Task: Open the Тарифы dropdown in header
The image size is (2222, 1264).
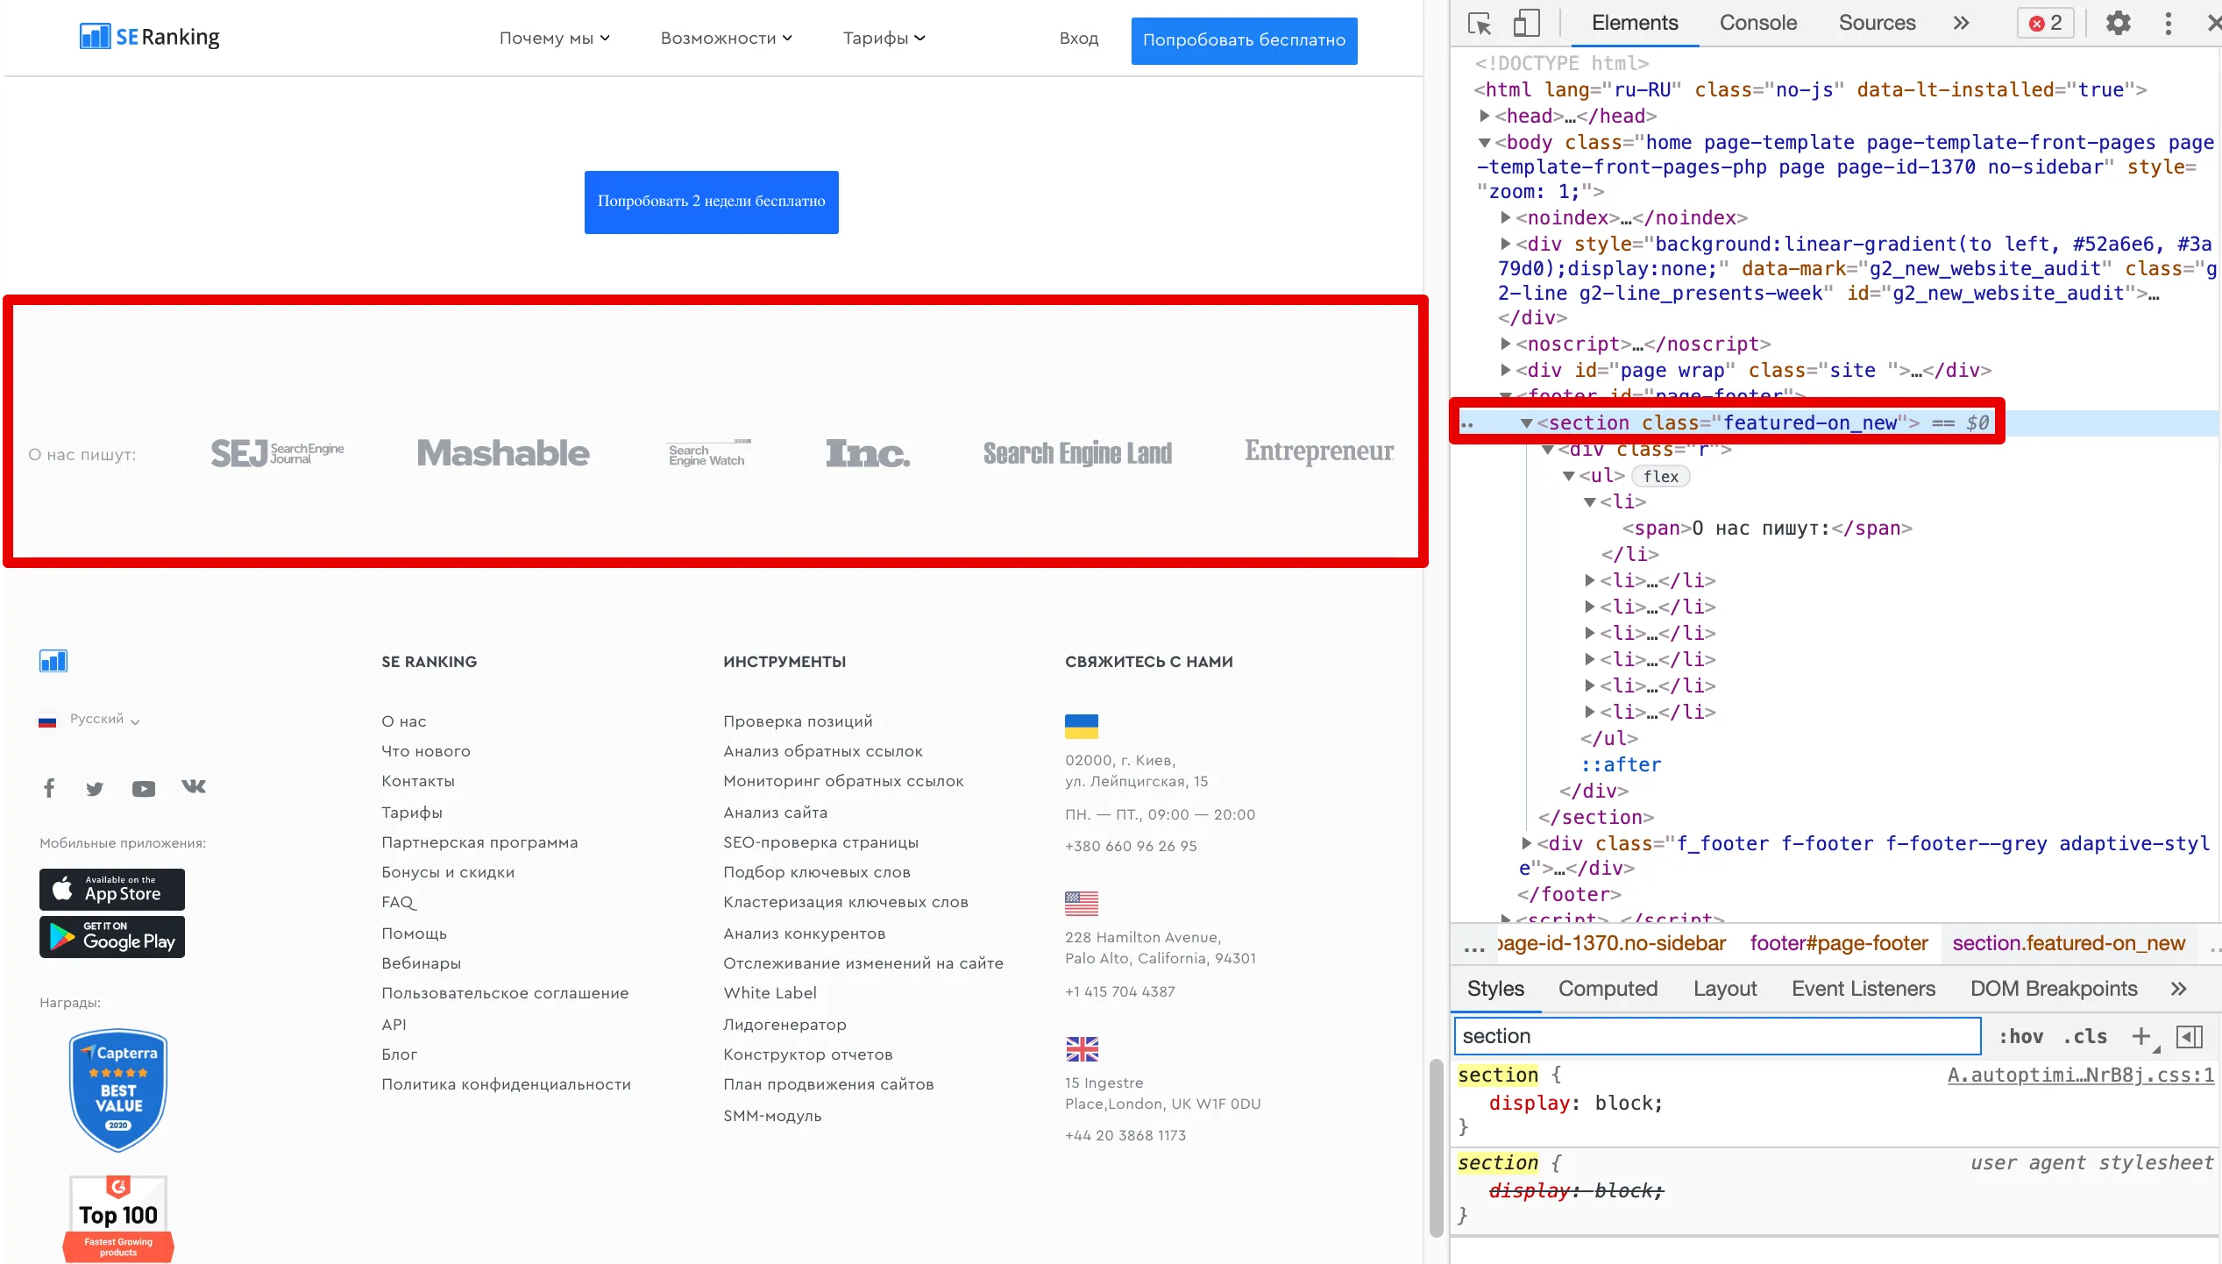Action: coord(884,39)
